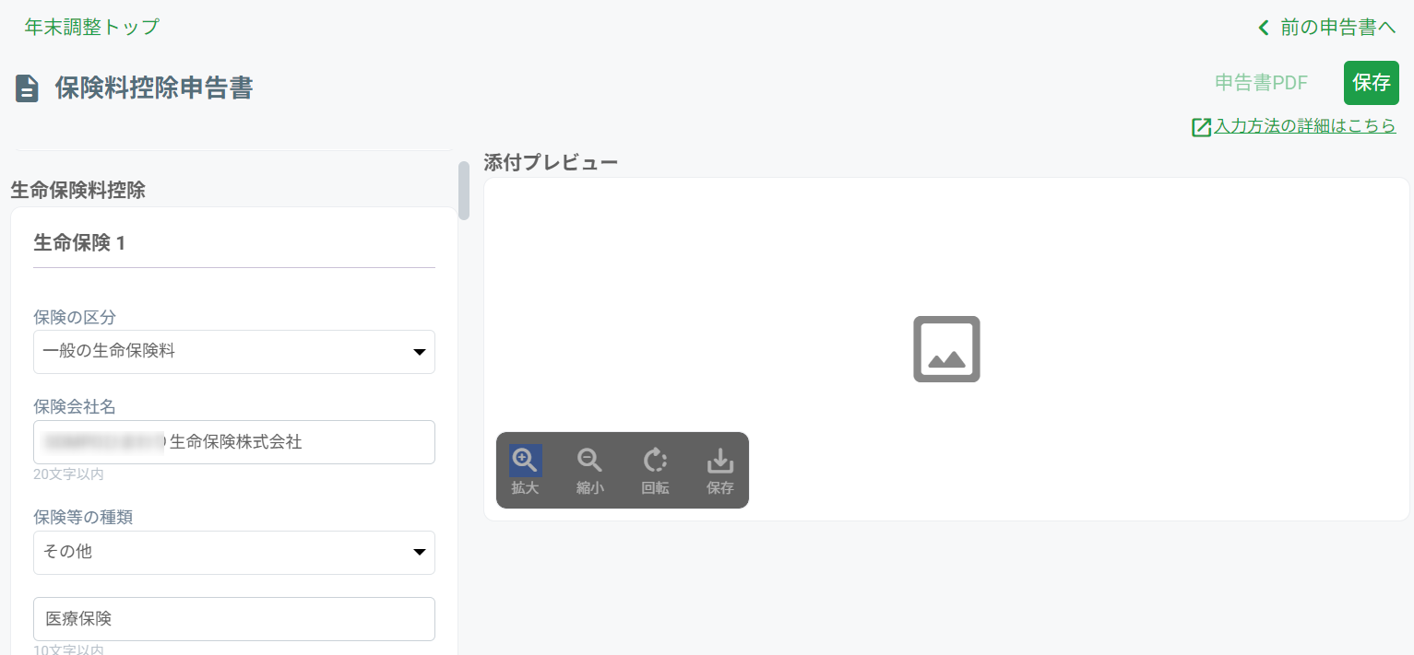Click the 縮小 zoom-out icon
This screenshot has width=1414, height=655.
590,460
